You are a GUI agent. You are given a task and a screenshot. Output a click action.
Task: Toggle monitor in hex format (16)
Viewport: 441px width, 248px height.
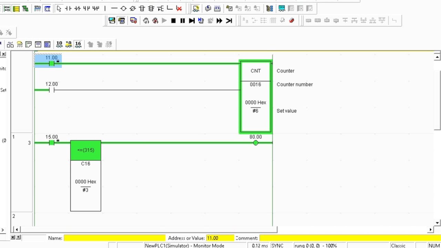tap(78, 44)
